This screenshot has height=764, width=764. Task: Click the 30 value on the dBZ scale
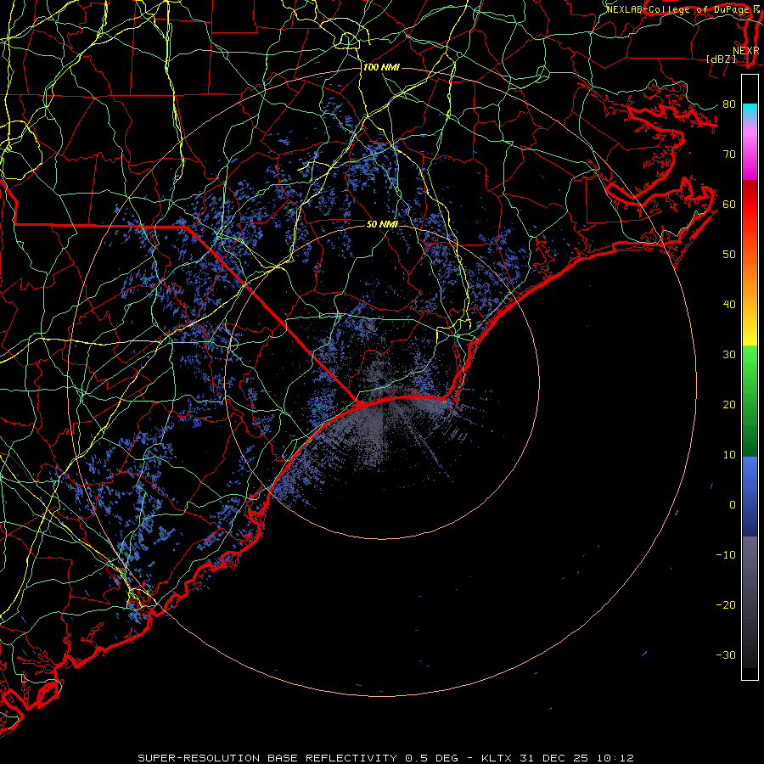coord(729,355)
